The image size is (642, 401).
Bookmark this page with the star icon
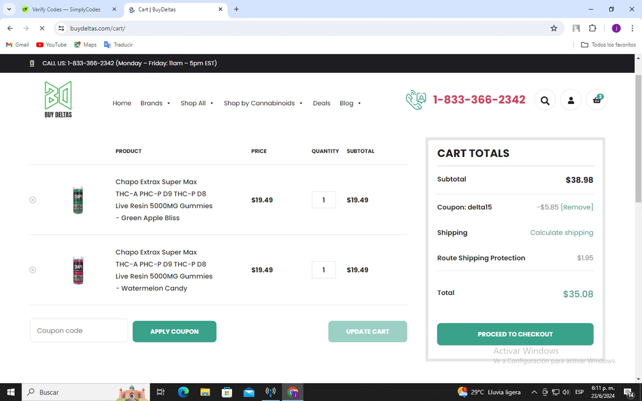pos(554,28)
